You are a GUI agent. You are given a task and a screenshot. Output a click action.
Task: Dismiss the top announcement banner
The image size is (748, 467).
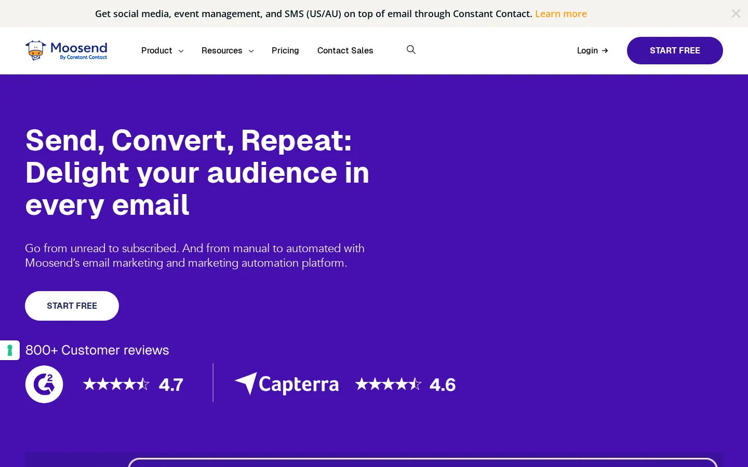[736, 13]
